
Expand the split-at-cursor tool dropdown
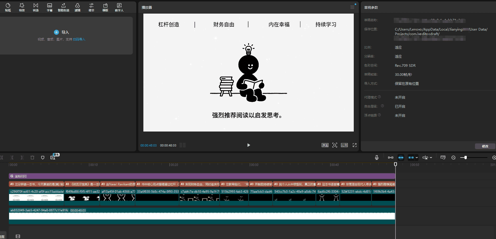point(431,158)
